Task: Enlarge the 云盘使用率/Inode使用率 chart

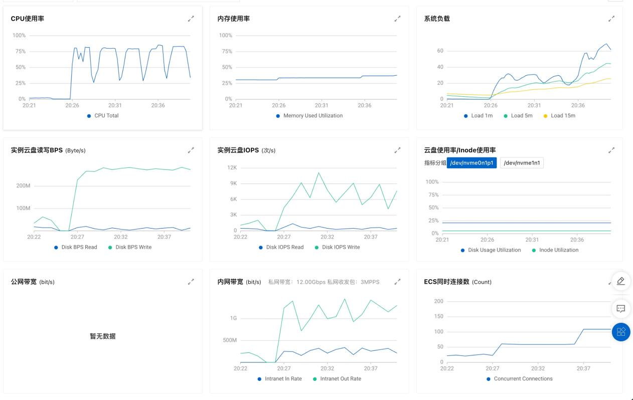Action: tap(611, 150)
